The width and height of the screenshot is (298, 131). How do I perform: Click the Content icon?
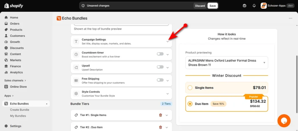click(x=6, y=54)
